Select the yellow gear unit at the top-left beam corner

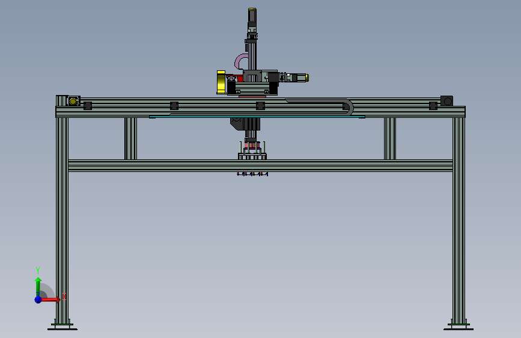73,101
